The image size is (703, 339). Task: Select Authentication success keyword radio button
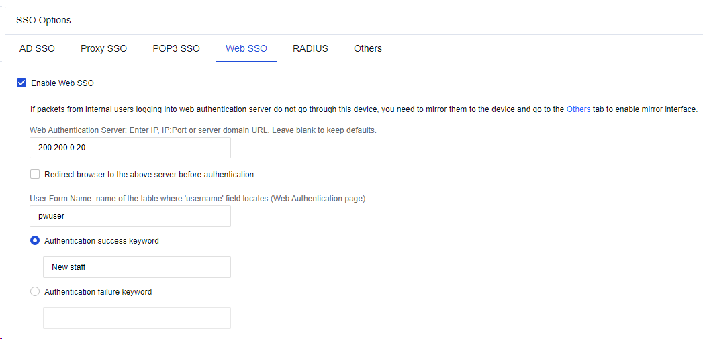click(x=35, y=241)
